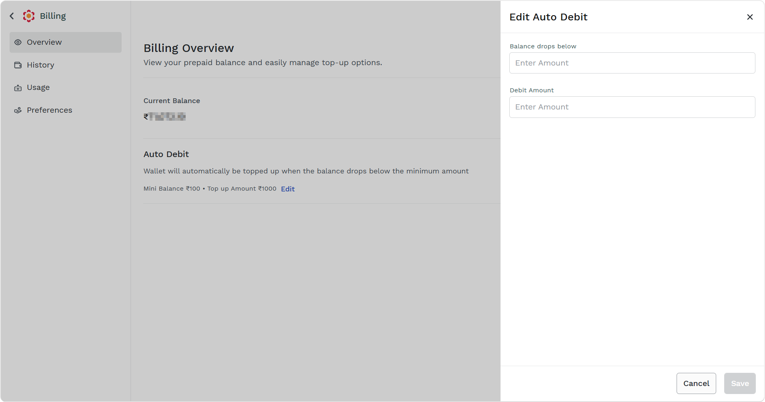
Task: Click the Cancel button
Action: point(696,384)
